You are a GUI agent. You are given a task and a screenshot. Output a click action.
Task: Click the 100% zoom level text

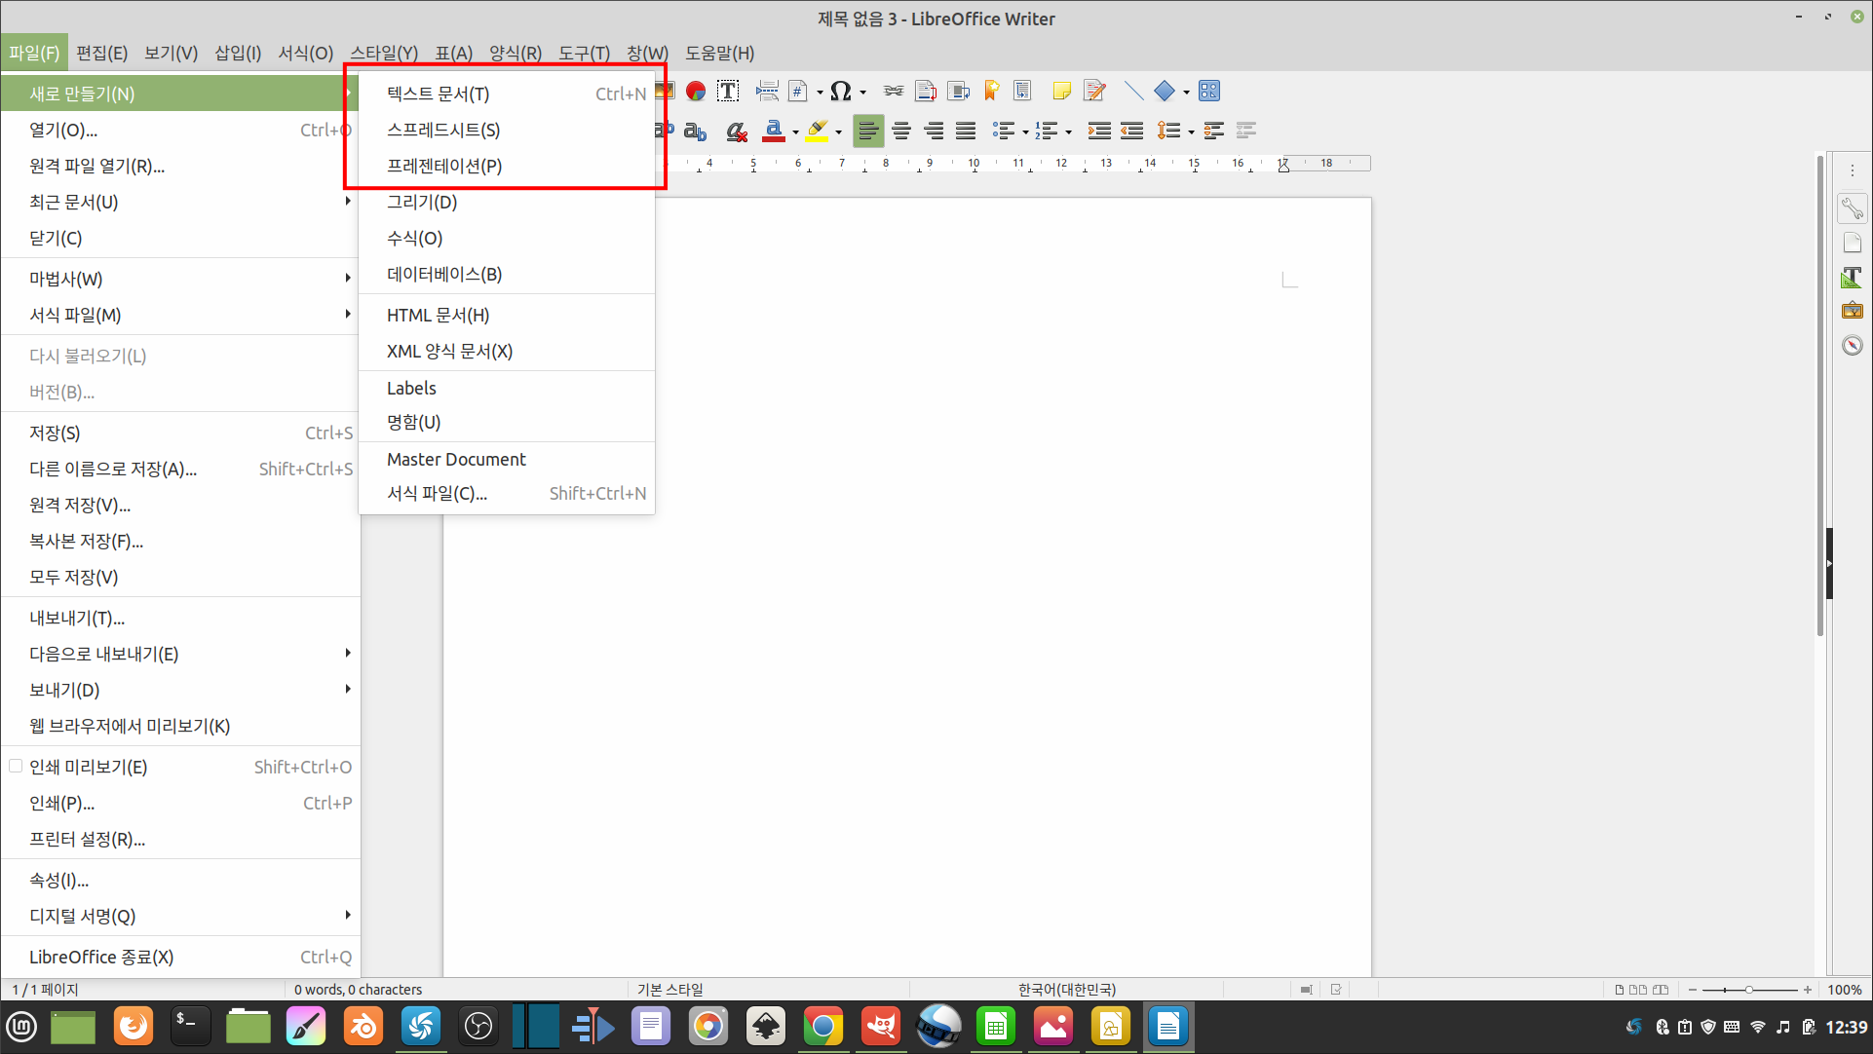1845,990
